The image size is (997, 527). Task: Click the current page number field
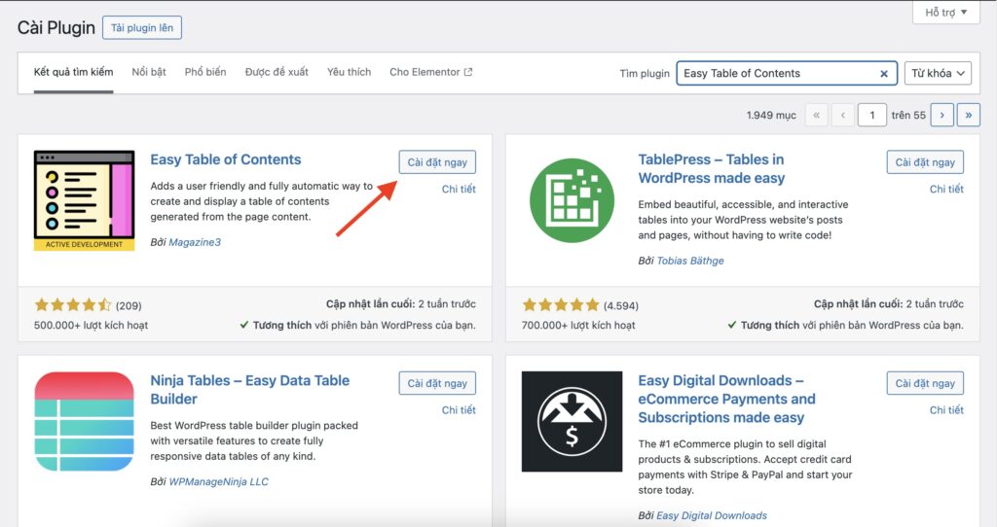pyautogui.click(x=871, y=115)
